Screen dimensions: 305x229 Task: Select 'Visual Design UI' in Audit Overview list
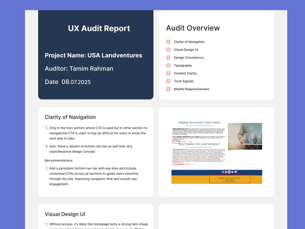pyautogui.click(x=186, y=50)
